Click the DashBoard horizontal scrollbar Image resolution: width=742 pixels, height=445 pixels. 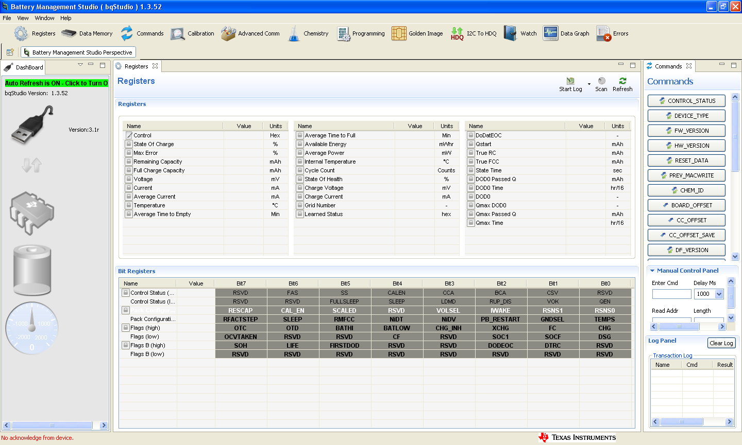point(56,425)
